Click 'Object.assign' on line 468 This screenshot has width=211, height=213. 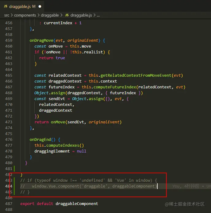coord(50,93)
